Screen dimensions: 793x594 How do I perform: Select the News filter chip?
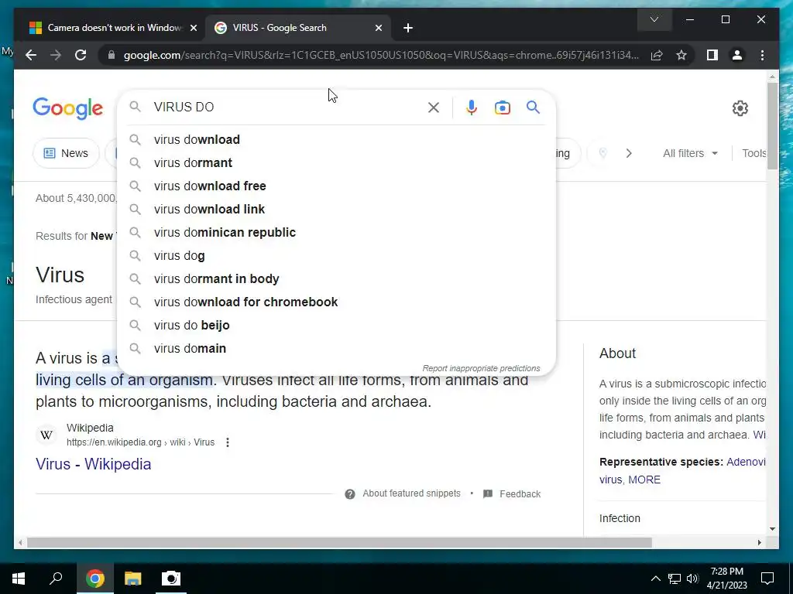pos(66,153)
